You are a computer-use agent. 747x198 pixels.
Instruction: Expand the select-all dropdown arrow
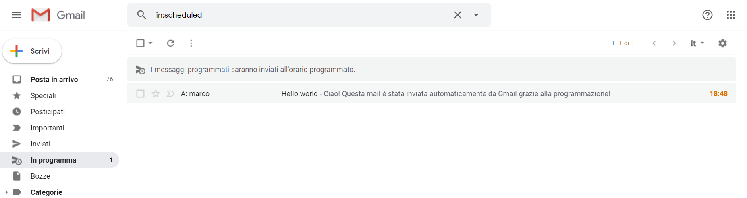click(151, 43)
